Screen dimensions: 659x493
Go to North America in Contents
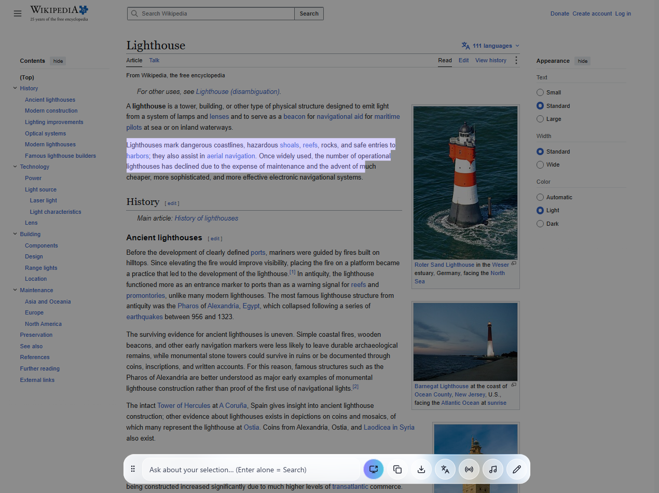tap(43, 324)
